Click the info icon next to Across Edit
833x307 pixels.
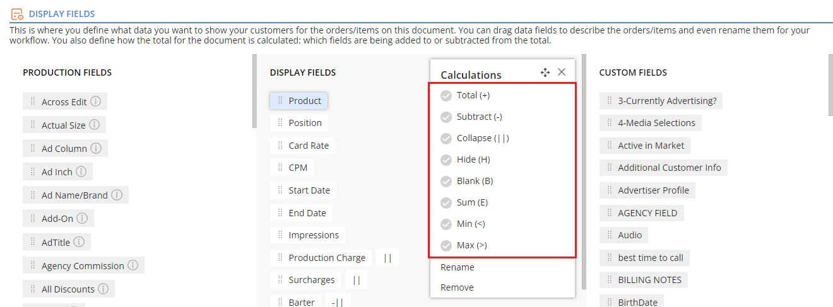pos(95,101)
